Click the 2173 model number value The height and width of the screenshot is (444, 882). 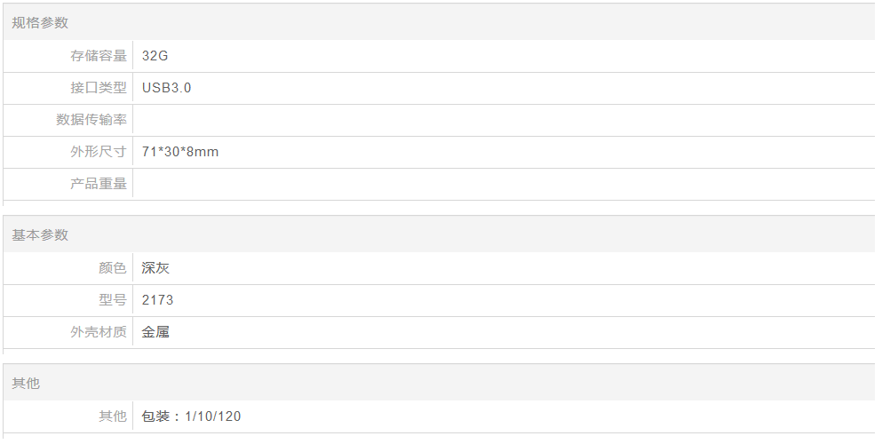click(x=158, y=300)
